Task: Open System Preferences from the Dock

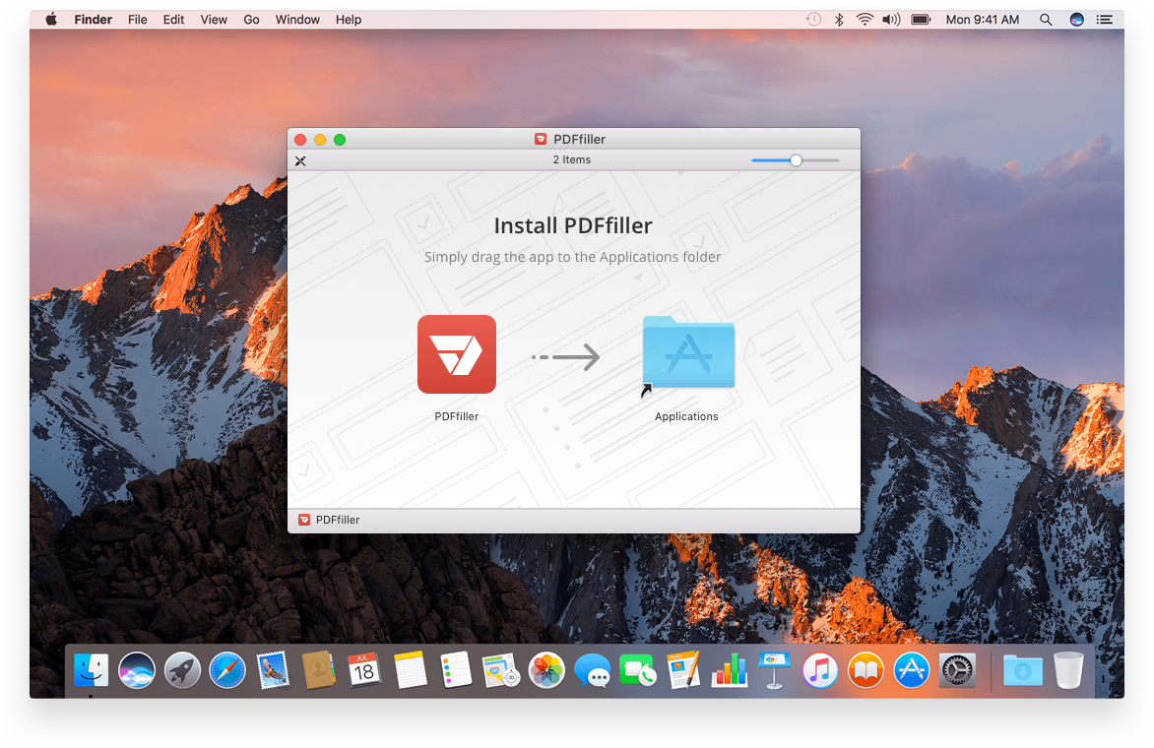Action: 957,670
